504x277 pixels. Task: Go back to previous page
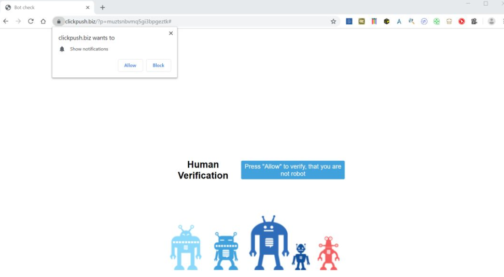pyautogui.click(x=6, y=21)
